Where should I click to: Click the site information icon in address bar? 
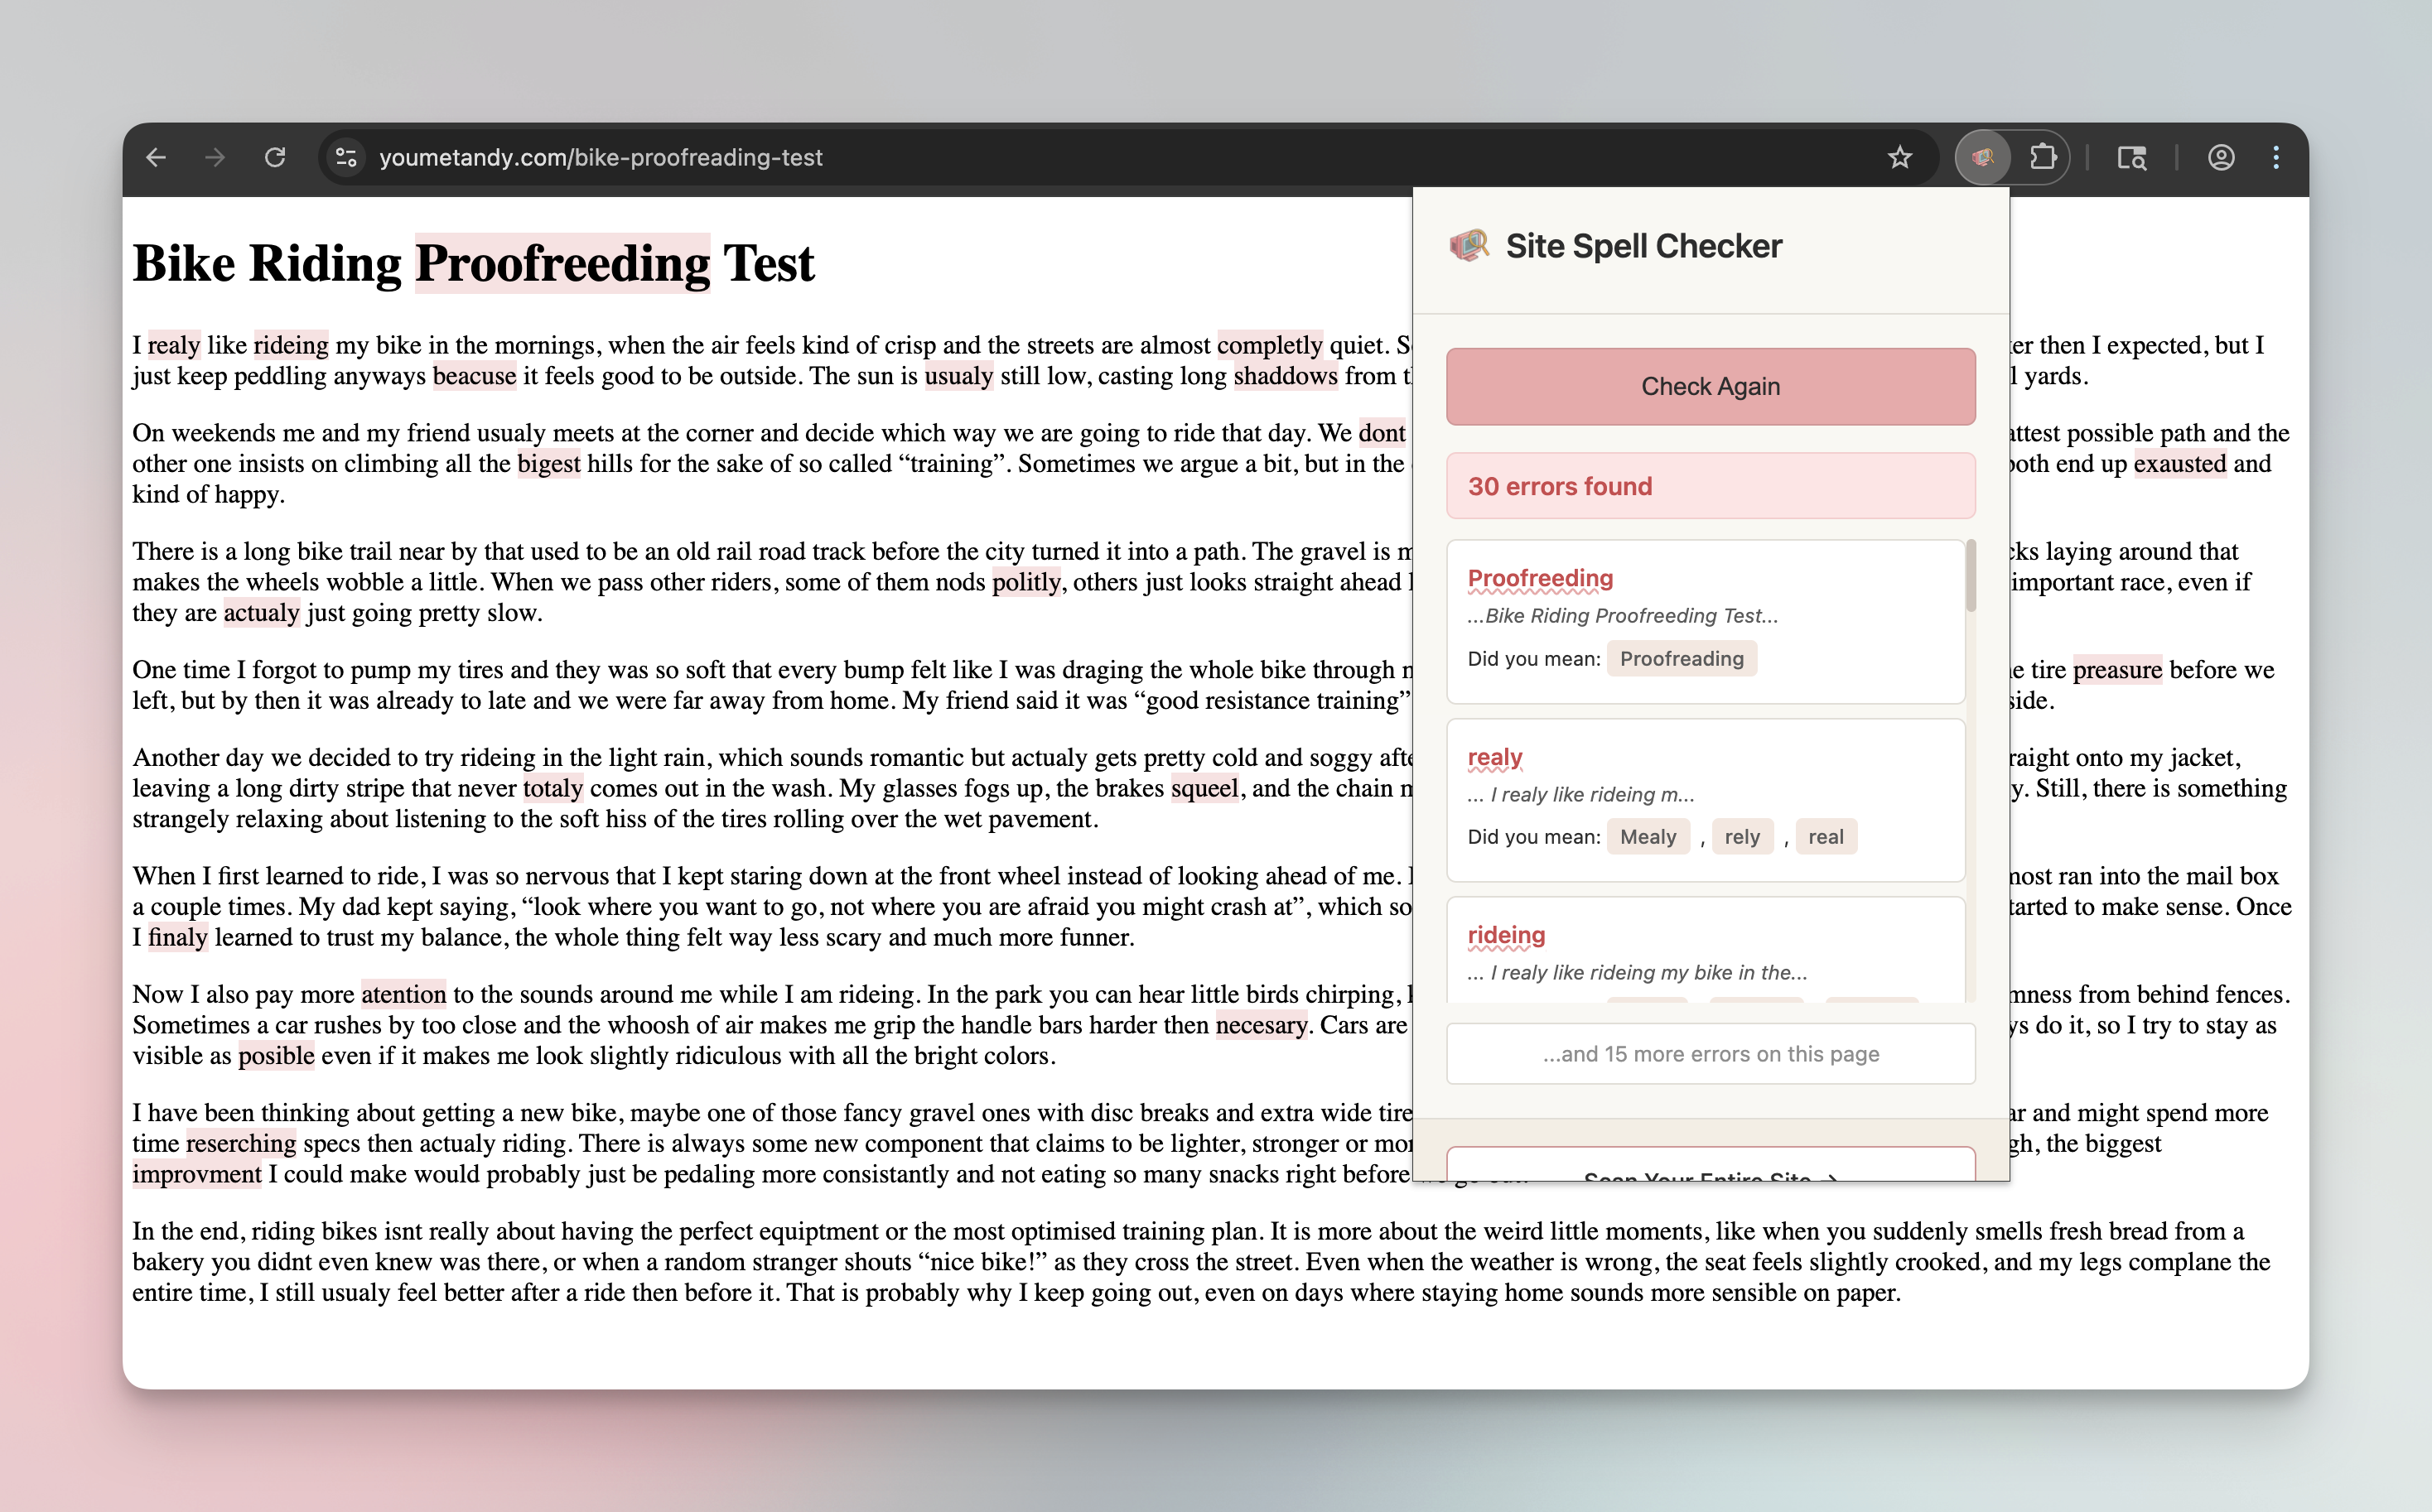[345, 157]
